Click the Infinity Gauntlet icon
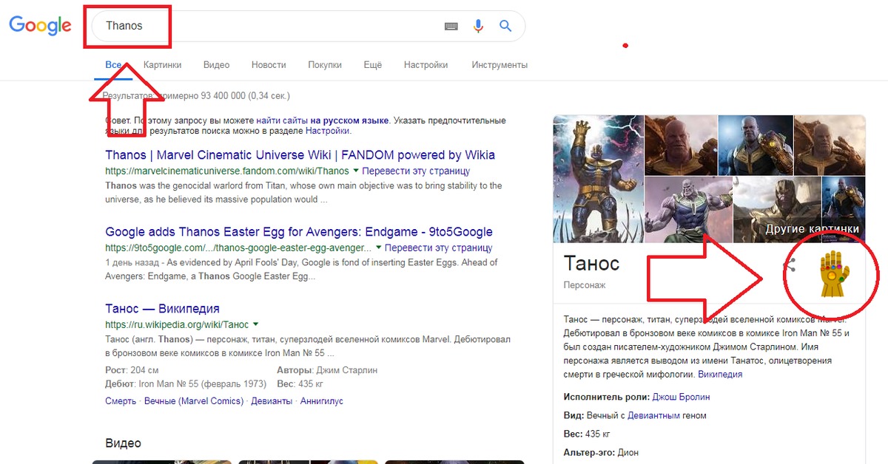Image resolution: width=888 pixels, height=464 pixels. [834, 274]
